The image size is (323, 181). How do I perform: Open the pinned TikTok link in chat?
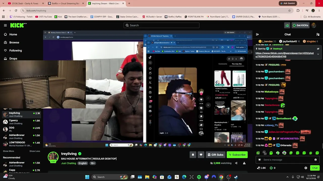point(285,55)
